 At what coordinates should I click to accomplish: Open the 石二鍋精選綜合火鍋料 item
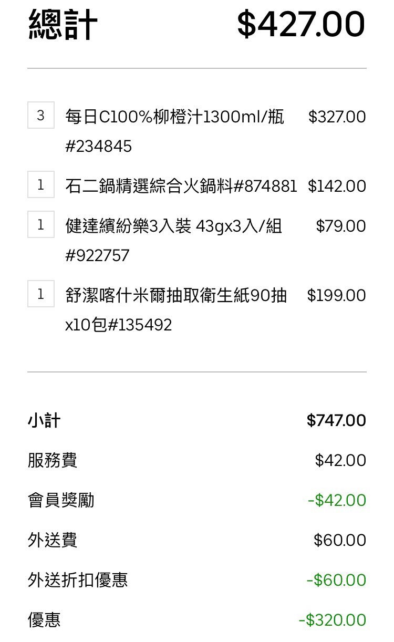181,186
